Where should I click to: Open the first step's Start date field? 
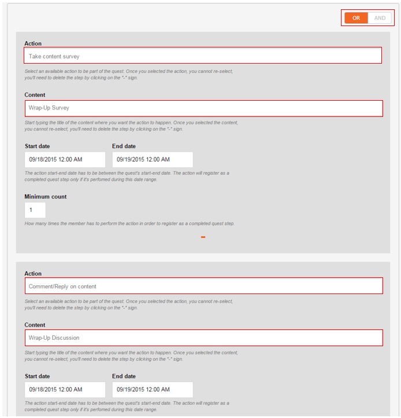point(65,159)
